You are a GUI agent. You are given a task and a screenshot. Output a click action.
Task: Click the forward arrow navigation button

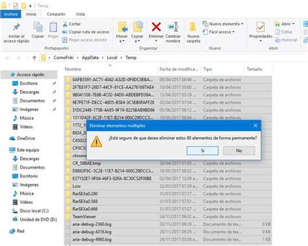click(19, 58)
